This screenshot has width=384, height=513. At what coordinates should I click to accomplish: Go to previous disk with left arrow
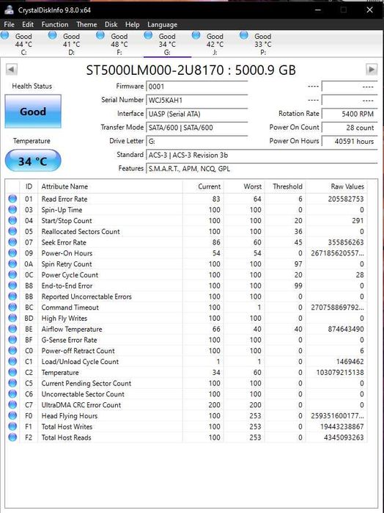12,70
